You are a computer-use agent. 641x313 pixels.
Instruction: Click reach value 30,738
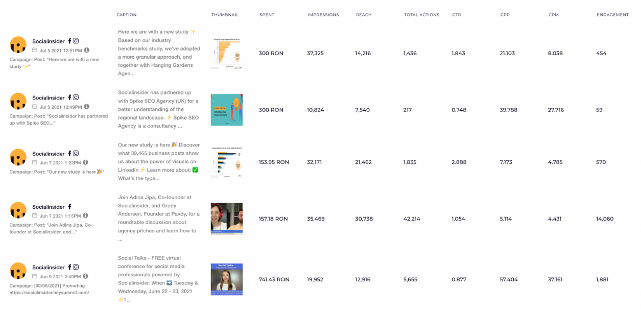364,219
